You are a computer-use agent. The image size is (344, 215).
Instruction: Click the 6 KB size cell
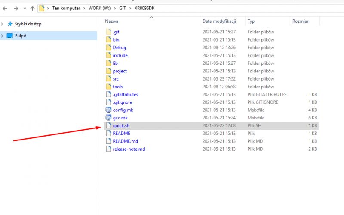click(313, 118)
